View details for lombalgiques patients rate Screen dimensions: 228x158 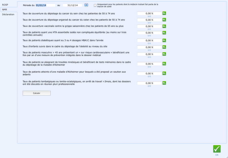click(164, 83)
